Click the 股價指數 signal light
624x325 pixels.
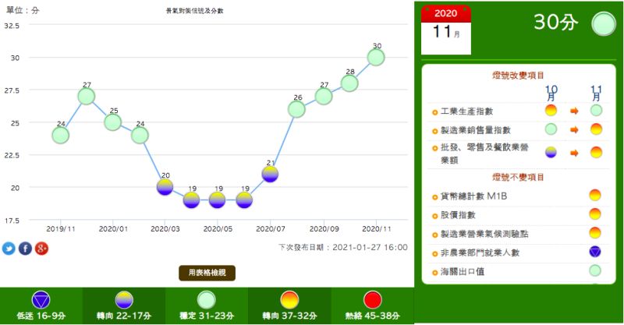tap(595, 214)
